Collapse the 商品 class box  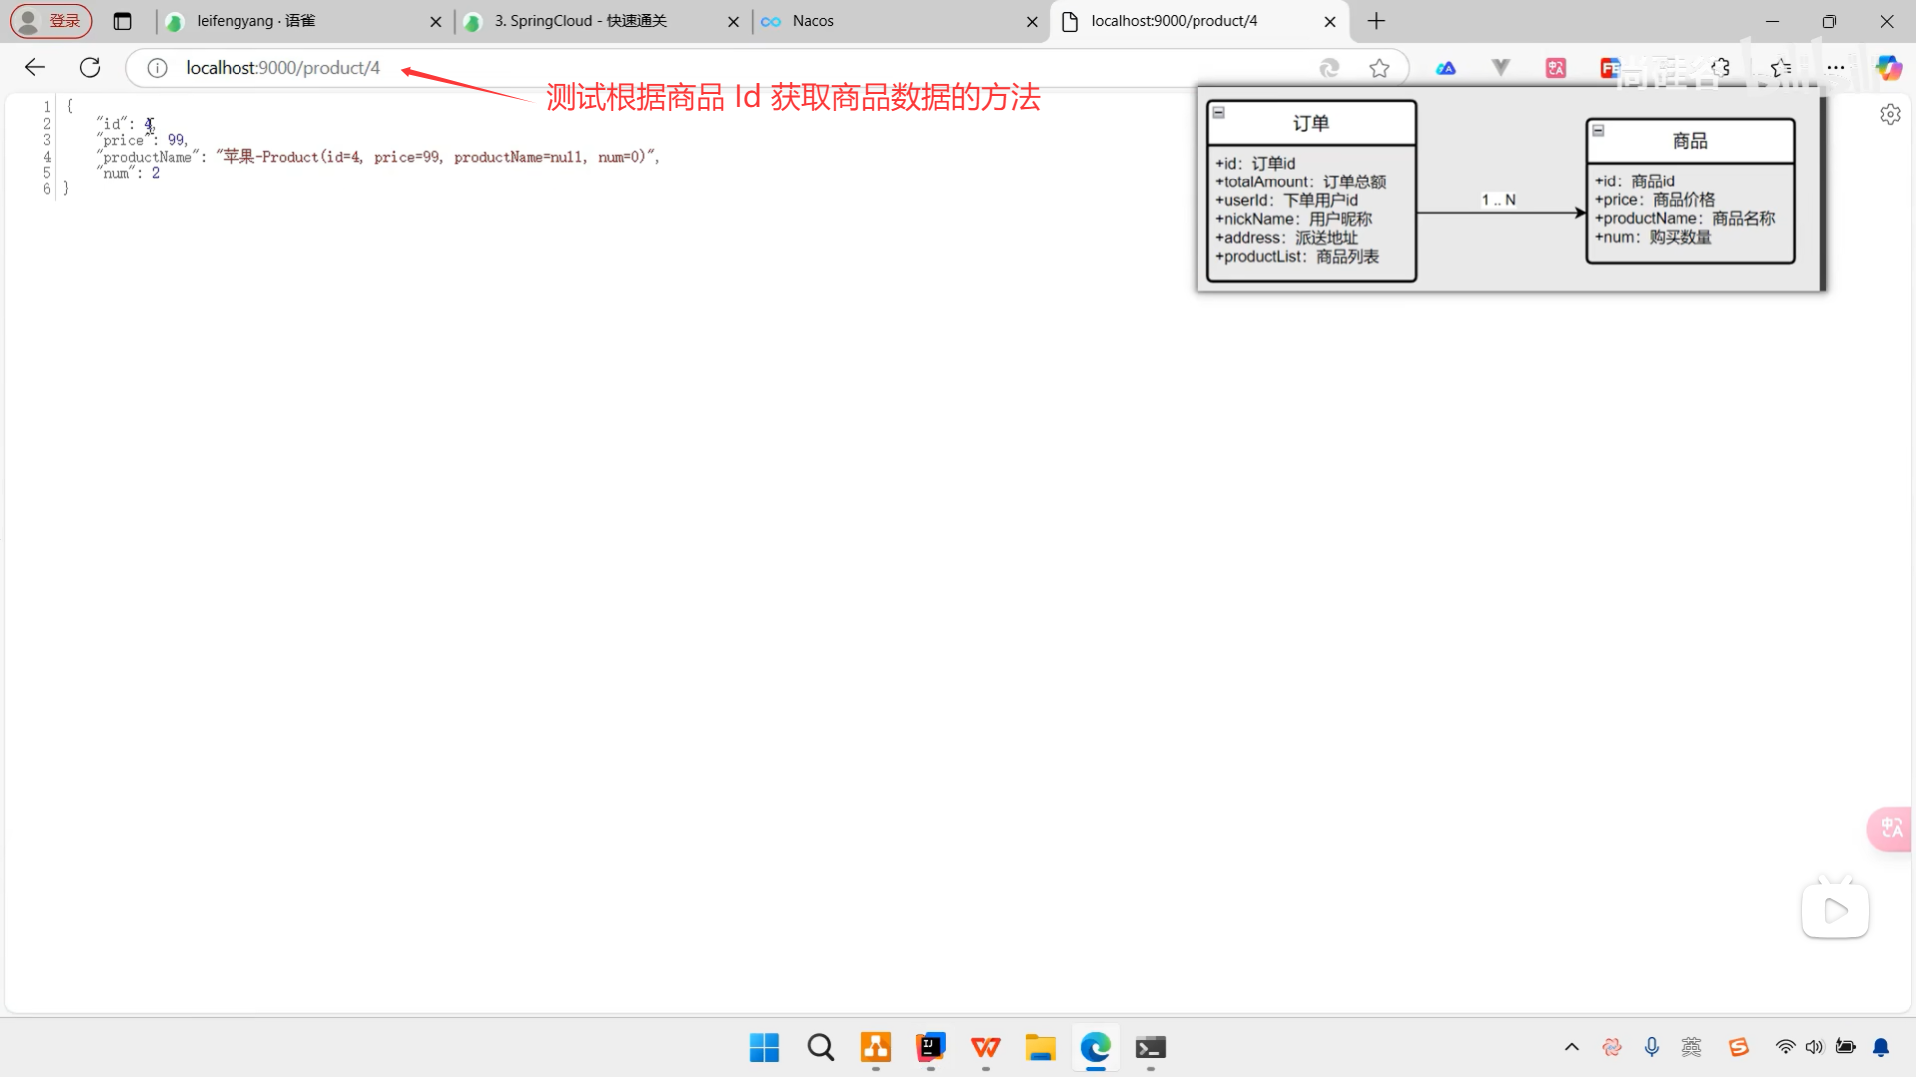pyautogui.click(x=1598, y=131)
